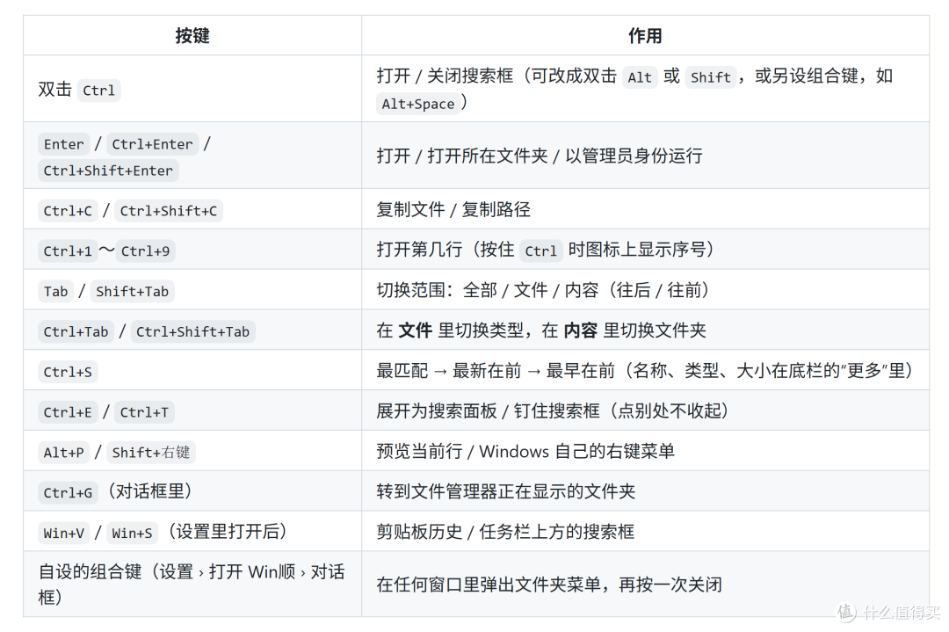Click the text 预览当前行 / Windows 自己的右键菜单

point(525,451)
